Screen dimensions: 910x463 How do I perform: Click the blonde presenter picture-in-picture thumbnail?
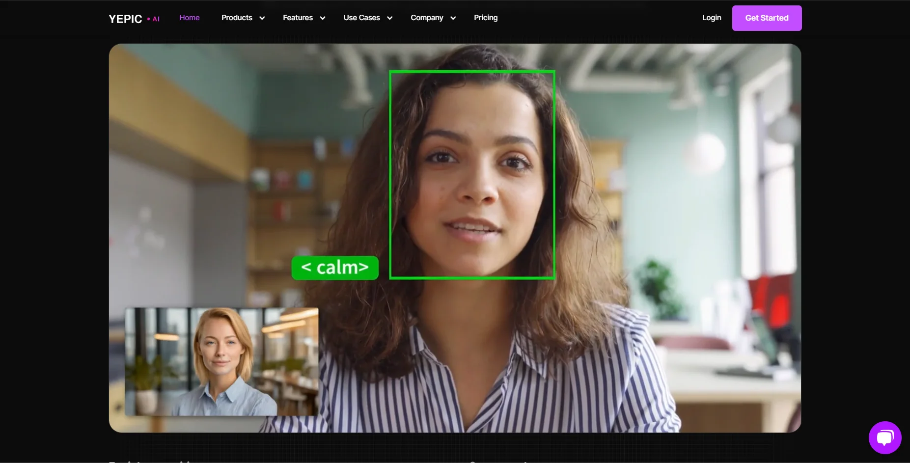[222, 362]
